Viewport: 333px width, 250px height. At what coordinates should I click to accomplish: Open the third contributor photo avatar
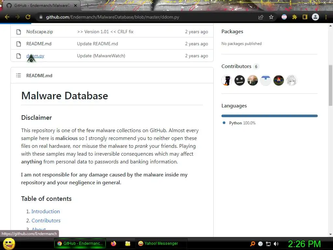(x=252, y=81)
